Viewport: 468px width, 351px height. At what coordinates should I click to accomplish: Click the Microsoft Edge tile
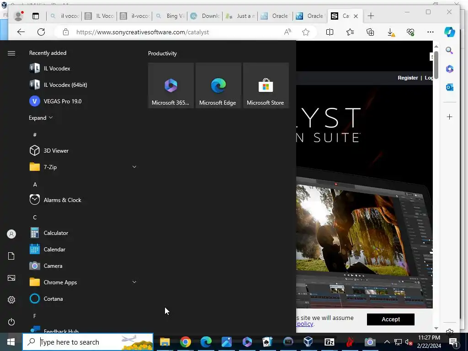(218, 85)
